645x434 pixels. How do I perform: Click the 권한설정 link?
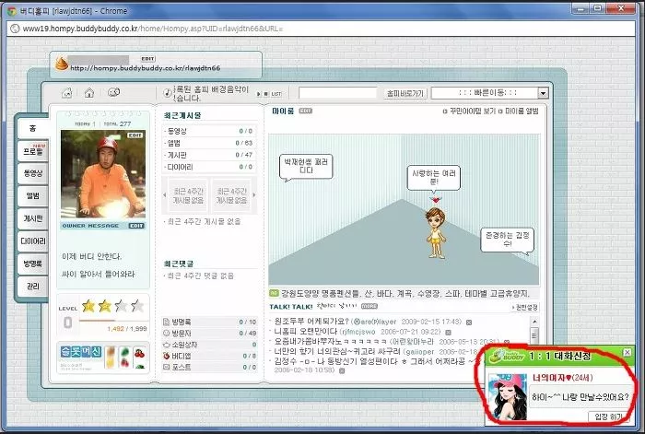[x=525, y=307]
